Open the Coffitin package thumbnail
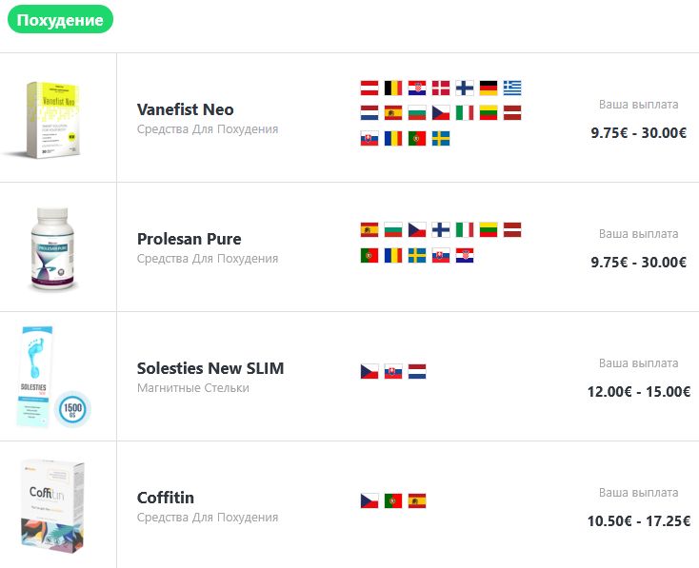The height and width of the screenshot is (568, 699). coord(54,506)
